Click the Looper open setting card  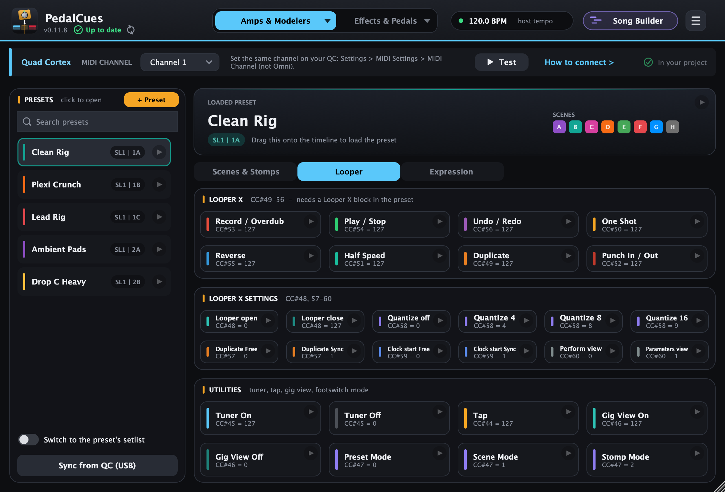point(239,321)
